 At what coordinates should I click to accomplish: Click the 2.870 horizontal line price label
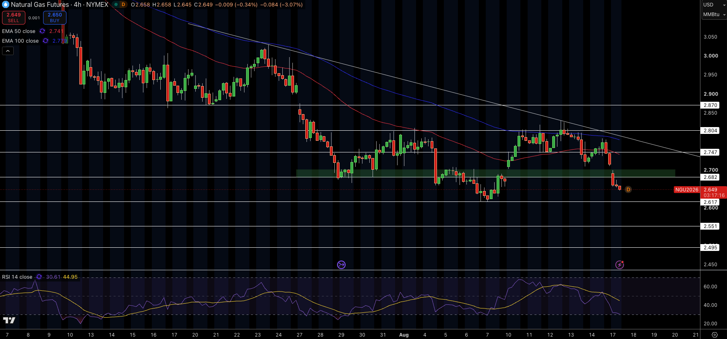[x=710, y=105]
